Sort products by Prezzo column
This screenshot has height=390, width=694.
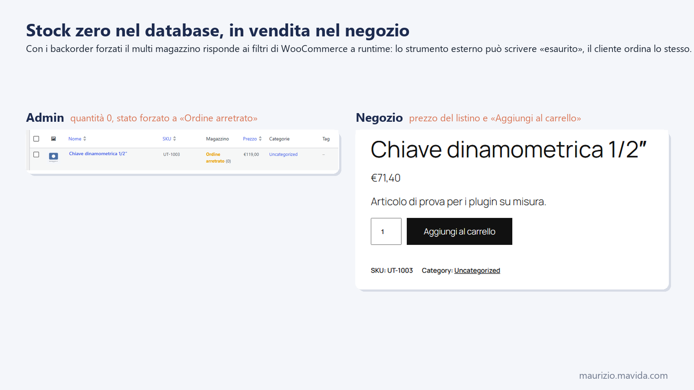250,139
